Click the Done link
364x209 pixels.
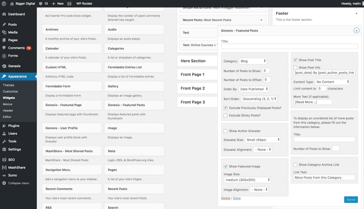(x=237, y=198)
